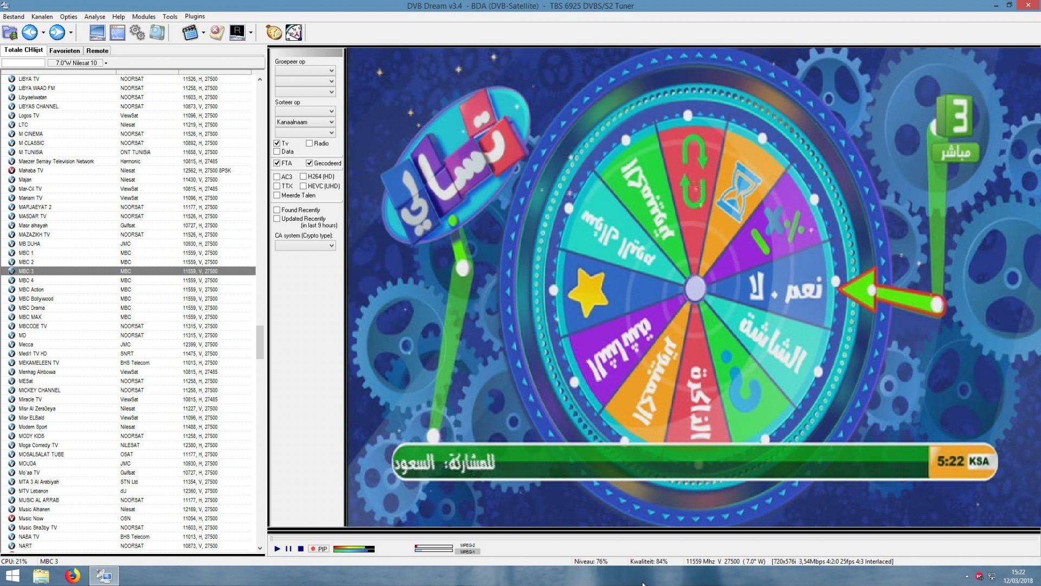Enable the Radio filter checkbox
This screenshot has height=586, width=1041.
coord(310,143)
